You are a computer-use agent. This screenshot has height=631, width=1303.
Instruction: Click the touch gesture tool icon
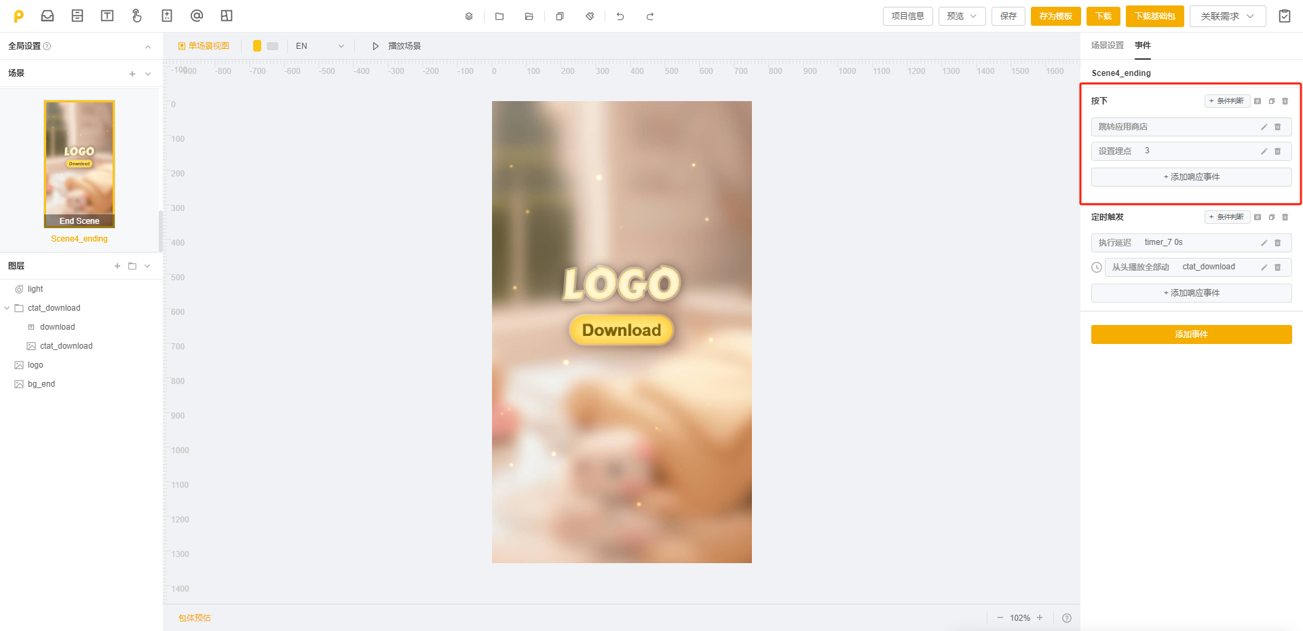pos(137,16)
